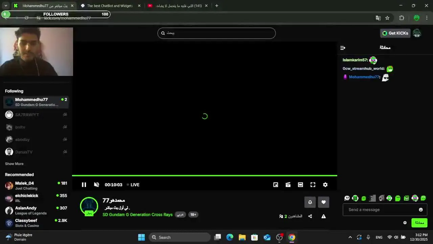
Task: Report stream with warning triangle icon
Action: pos(323,216)
